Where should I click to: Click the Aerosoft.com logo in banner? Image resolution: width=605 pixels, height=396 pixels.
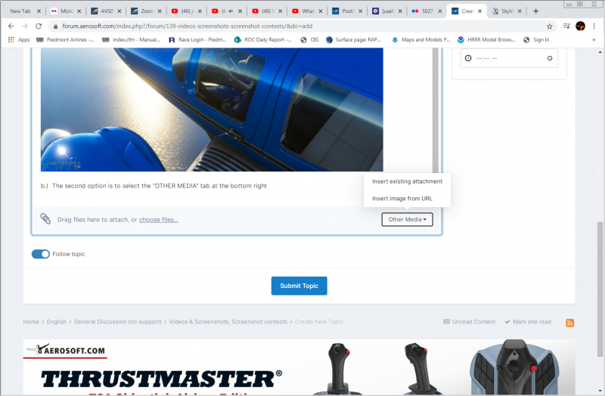tap(66, 350)
